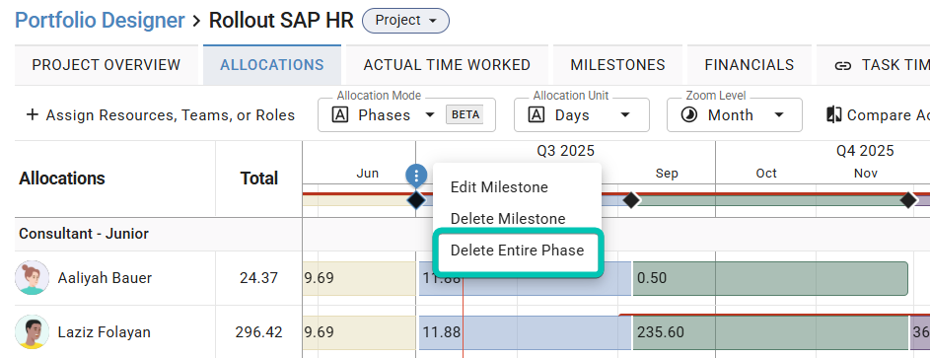Click the Q3 2025 quarter header

tap(566, 151)
